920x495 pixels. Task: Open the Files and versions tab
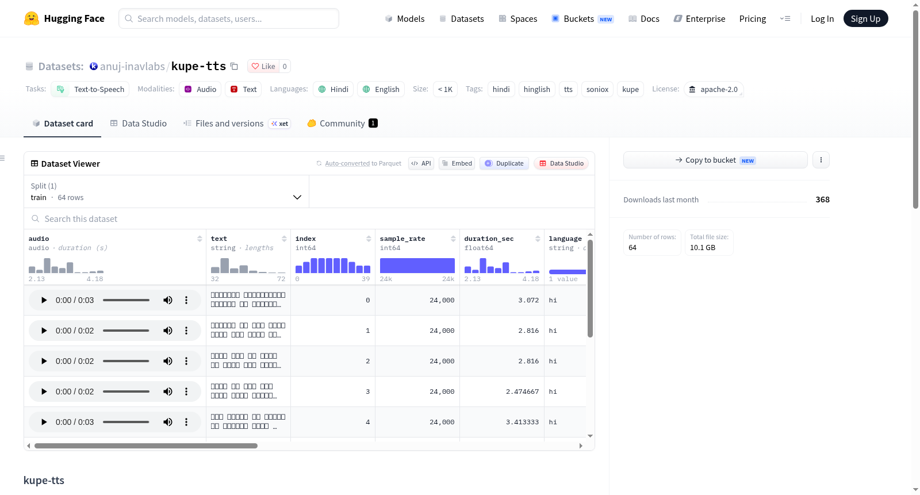[237, 124]
